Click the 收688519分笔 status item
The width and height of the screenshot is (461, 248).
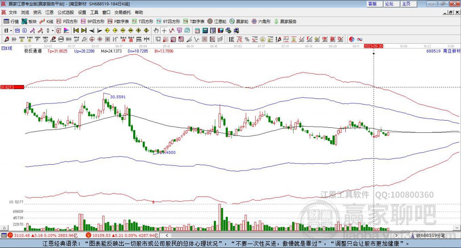(428, 235)
